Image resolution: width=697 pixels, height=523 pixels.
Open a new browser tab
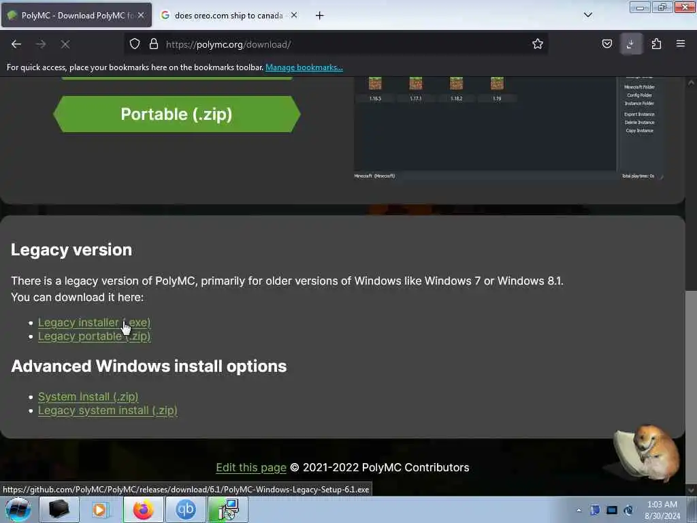[x=320, y=16]
